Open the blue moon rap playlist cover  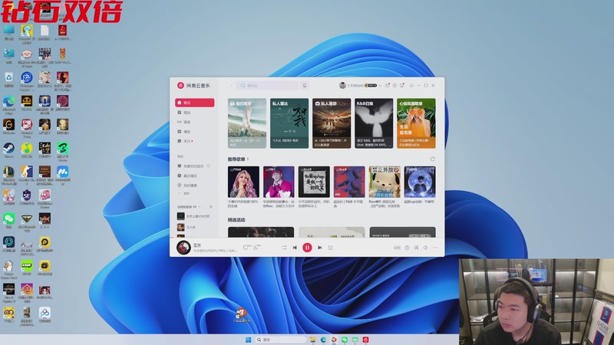point(420,182)
